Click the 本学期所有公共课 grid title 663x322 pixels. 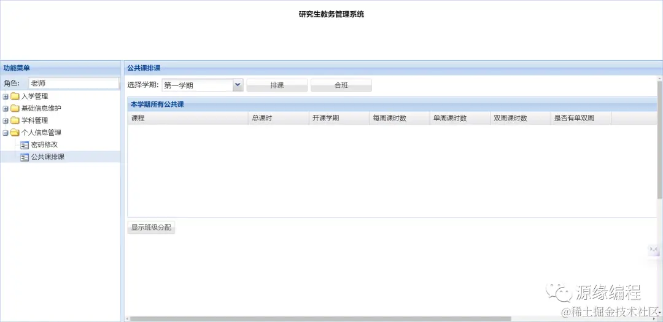click(x=157, y=104)
